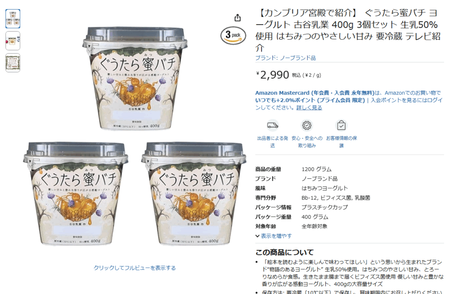Click the bottom-right yogurt cup image
Viewport: 451px width, 294px height.
194,193
